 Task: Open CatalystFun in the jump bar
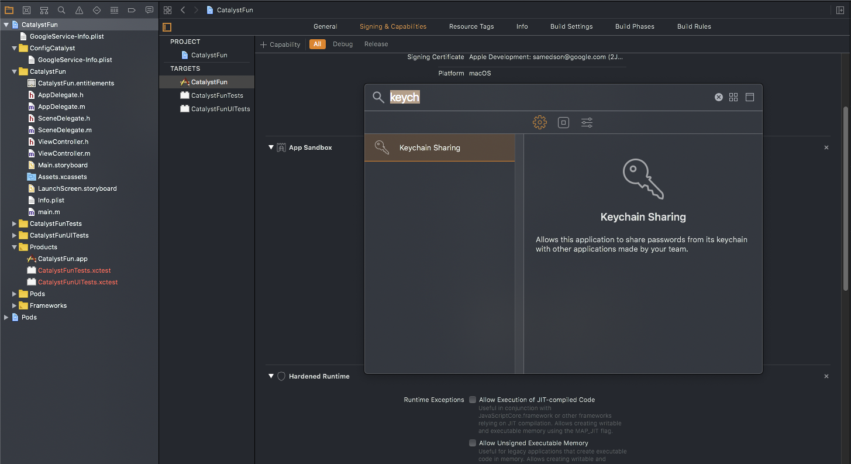click(230, 10)
